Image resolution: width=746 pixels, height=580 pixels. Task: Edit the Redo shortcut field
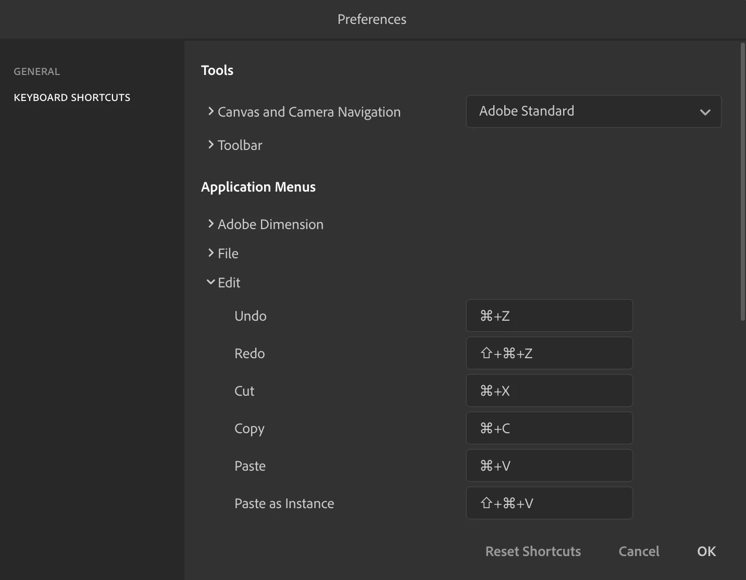(549, 353)
